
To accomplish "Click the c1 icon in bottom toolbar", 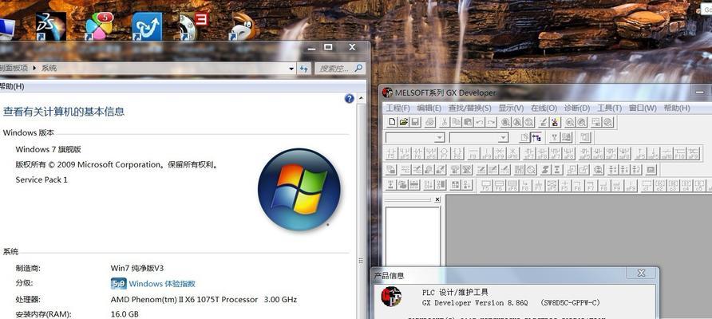I will pyautogui.click(x=647, y=186).
